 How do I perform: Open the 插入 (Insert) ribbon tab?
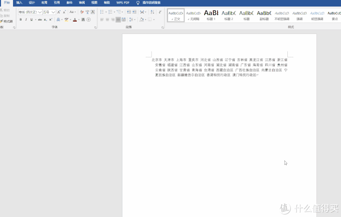coord(19,2)
